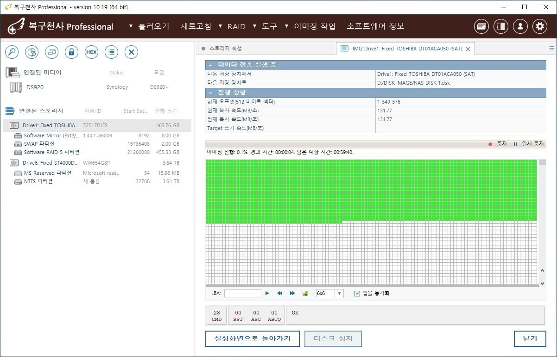Open the HEX viewer icon

point(91,52)
